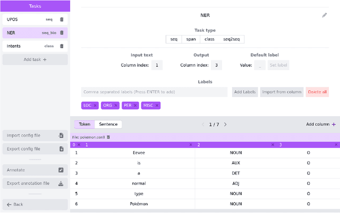Image resolution: width=340 pixels, height=221 pixels.
Task: Delete the Intents task with trash icon
Action: pyautogui.click(x=62, y=46)
